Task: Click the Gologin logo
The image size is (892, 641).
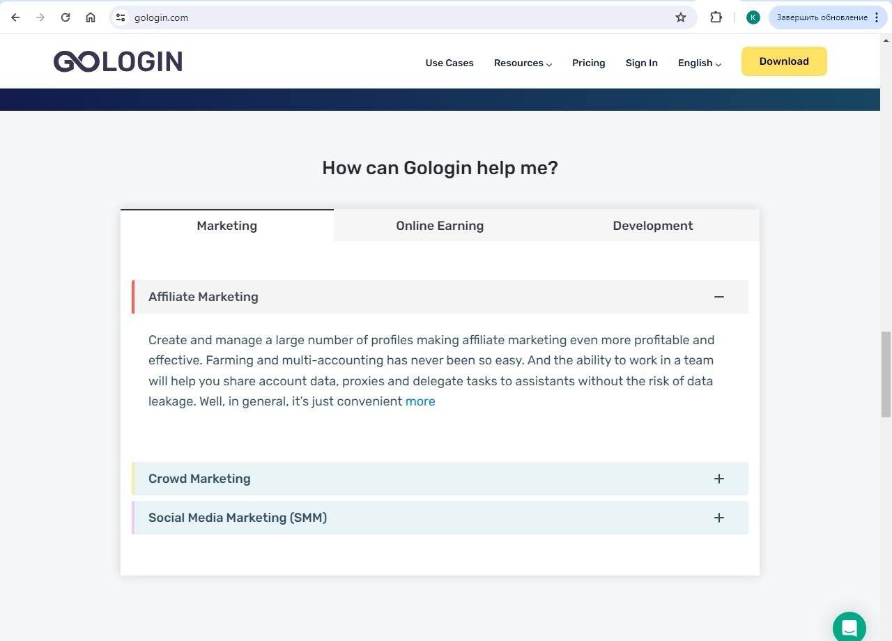Action: coord(118,61)
